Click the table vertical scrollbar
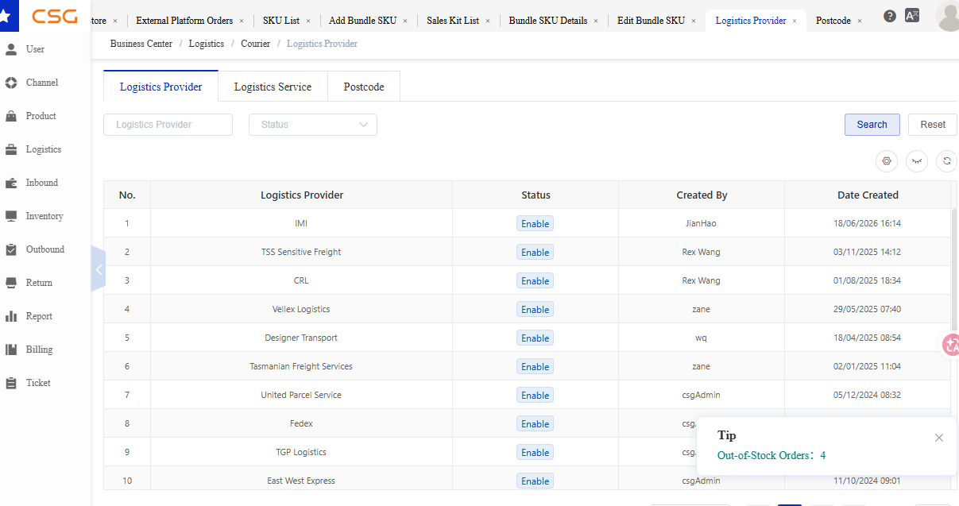Image resolution: width=959 pixels, height=506 pixels. click(954, 270)
